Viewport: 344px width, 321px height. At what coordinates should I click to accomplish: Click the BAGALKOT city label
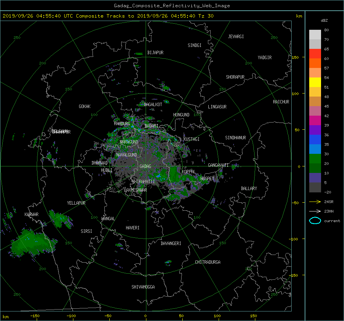click(153, 105)
